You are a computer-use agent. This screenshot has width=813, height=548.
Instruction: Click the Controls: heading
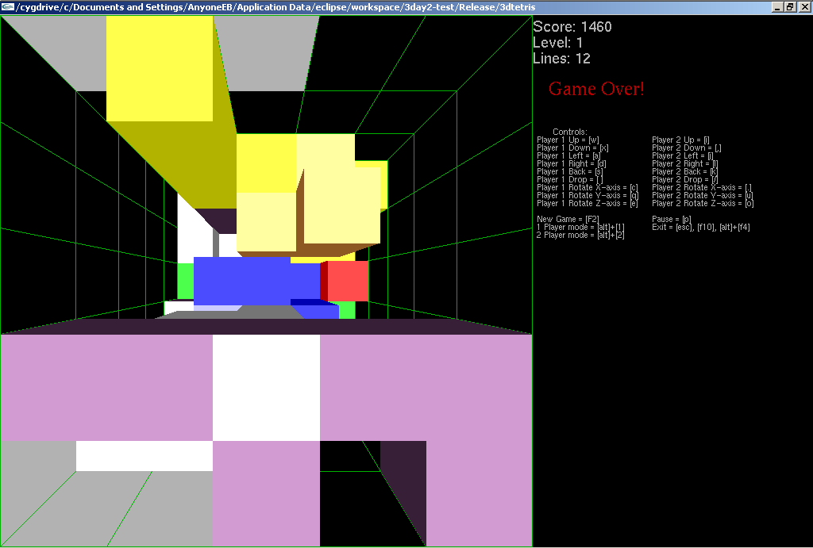pyautogui.click(x=570, y=132)
